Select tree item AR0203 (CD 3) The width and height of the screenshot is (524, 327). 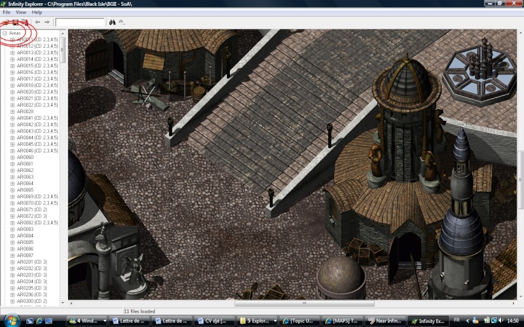click(x=32, y=275)
